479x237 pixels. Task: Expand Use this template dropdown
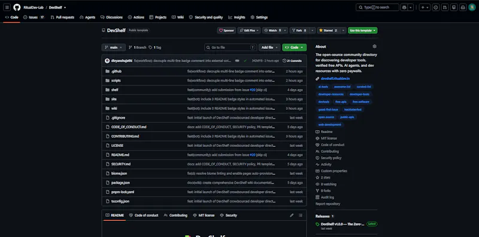tap(363, 30)
